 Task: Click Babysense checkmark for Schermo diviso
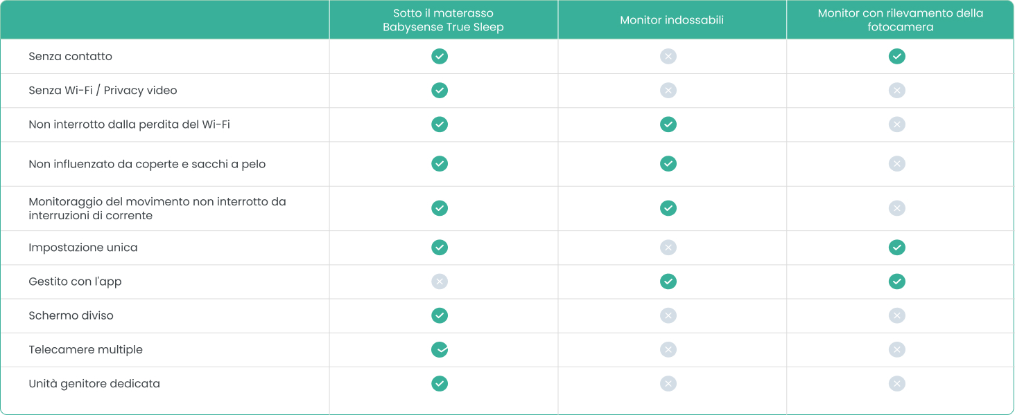pos(440,315)
